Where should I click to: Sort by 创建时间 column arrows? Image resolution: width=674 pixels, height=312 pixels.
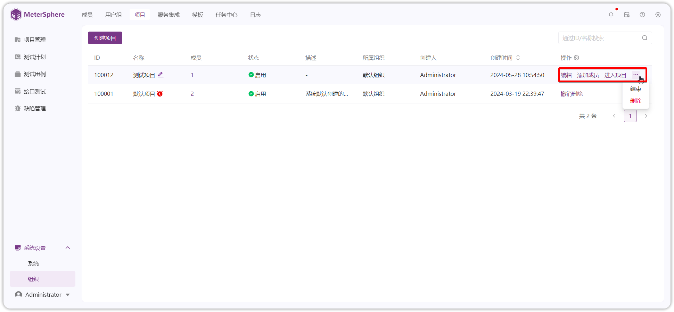coord(518,58)
